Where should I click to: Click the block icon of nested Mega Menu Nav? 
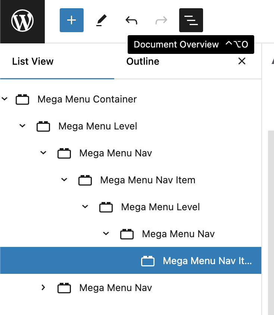tap(127, 234)
